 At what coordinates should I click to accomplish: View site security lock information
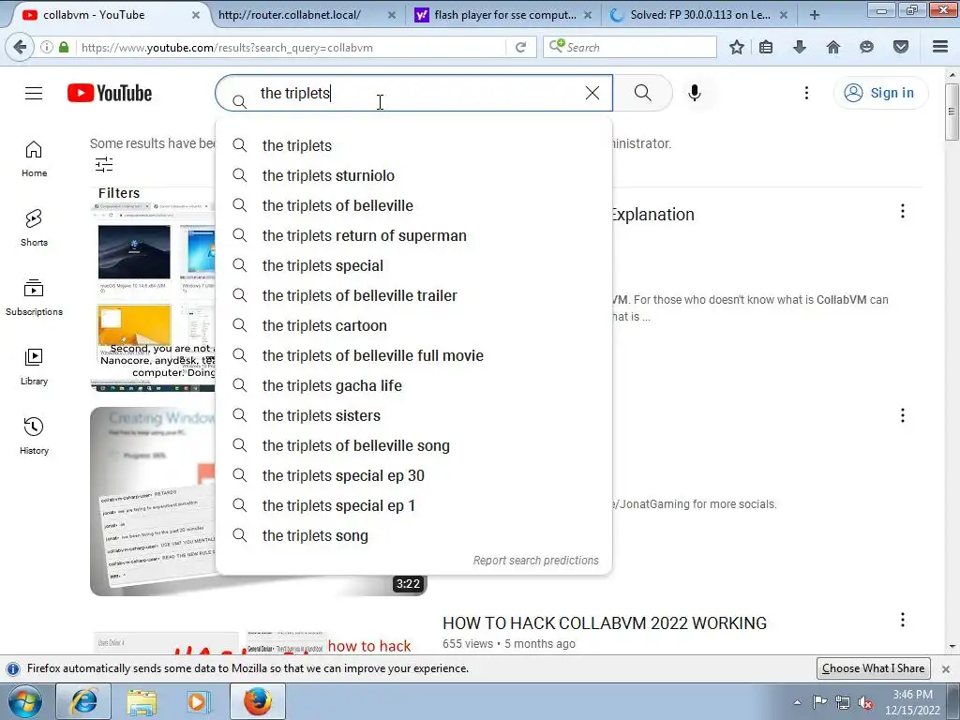[64, 47]
